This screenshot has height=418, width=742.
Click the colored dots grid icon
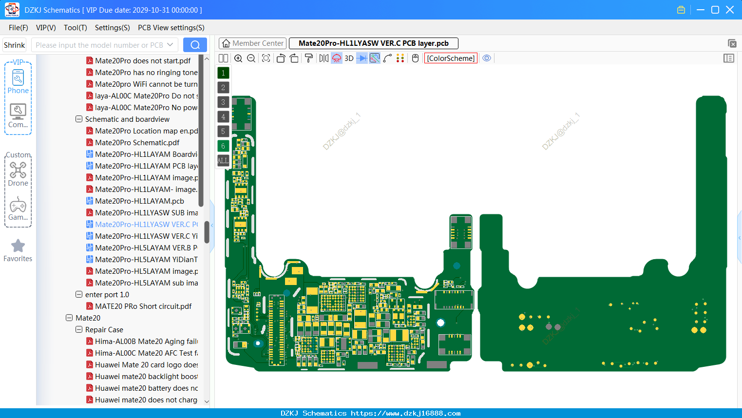400,58
